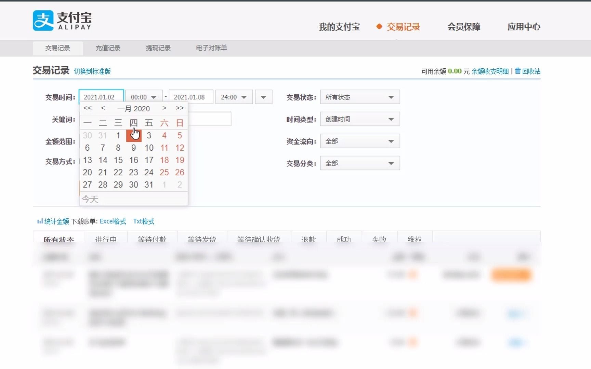This screenshot has height=369, width=591.
Task: Download bill in Excel格式
Action: click(x=113, y=221)
